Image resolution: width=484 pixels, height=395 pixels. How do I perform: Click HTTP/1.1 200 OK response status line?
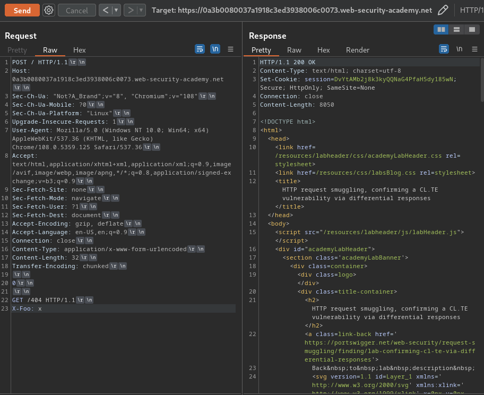click(288, 62)
